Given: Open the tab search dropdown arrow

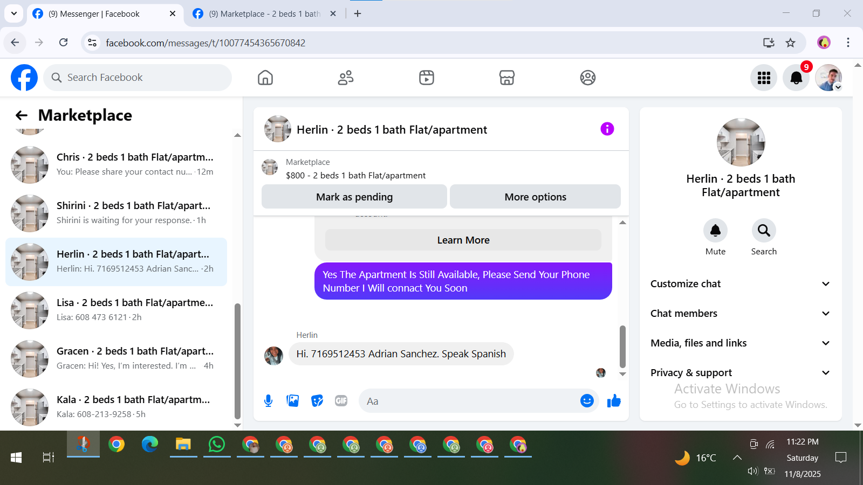Looking at the screenshot, I should [x=13, y=13].
